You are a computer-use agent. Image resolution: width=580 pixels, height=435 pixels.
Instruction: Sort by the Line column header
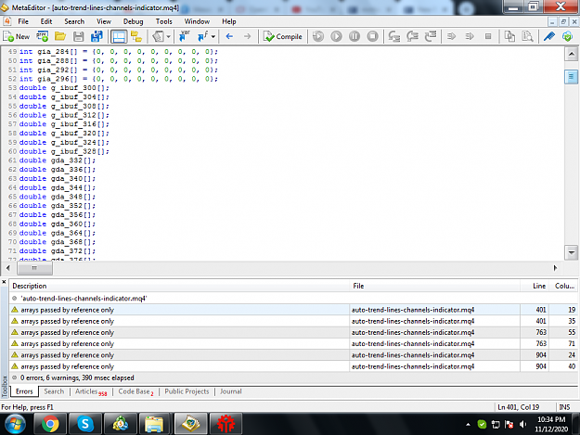[x=535, y=286]
